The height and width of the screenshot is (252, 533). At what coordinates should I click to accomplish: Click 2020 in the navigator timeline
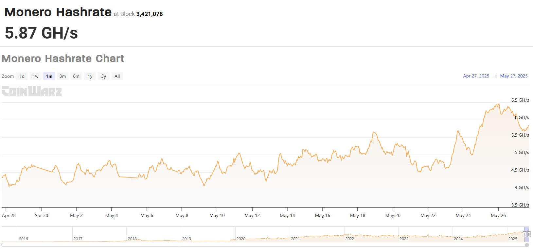pyautogui.click(x=241, y=239)
